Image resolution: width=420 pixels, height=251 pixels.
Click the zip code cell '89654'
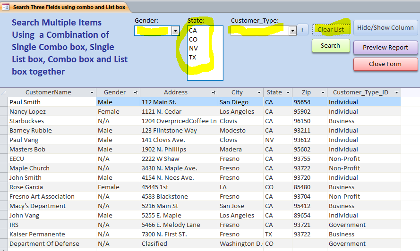(x=309, y=215)
